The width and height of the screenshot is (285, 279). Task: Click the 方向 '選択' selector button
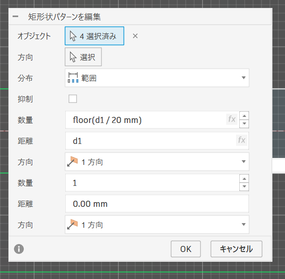83,57
